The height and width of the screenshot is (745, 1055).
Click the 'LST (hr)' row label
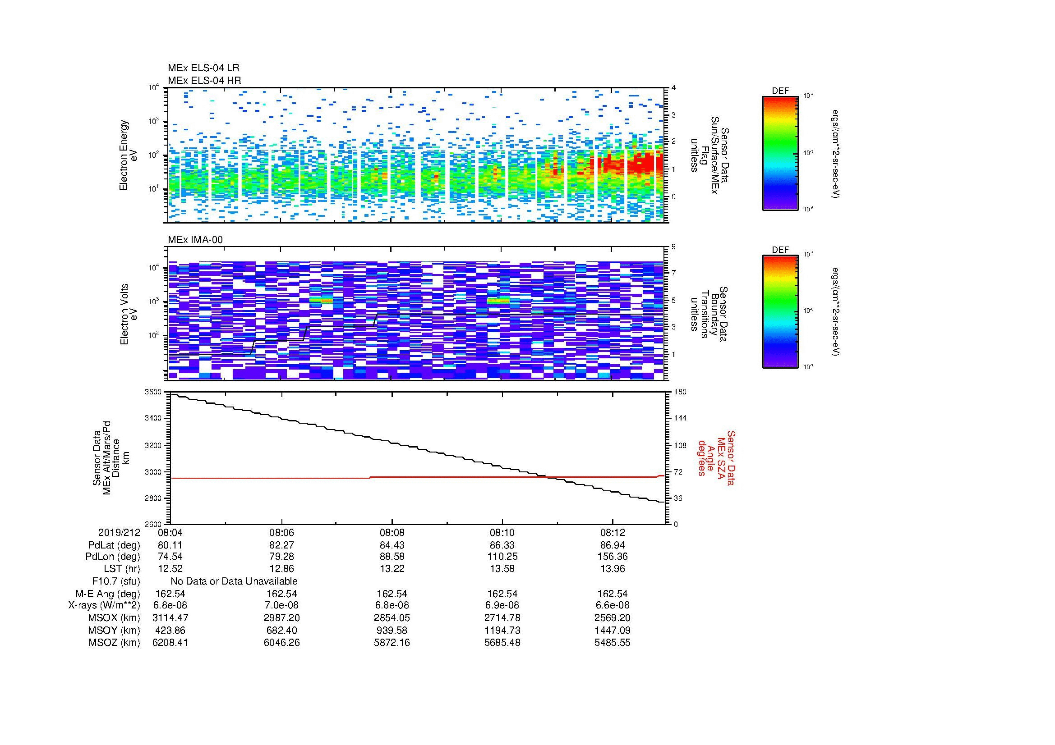pos(122,569)
